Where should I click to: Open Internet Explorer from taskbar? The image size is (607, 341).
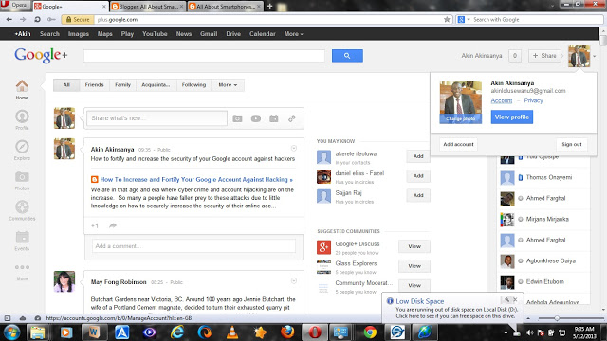[177, 332]
